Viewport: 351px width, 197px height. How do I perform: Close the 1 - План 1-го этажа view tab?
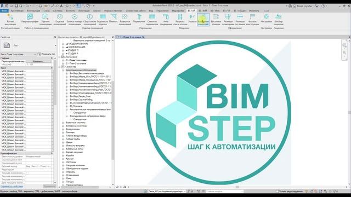pos(143,37)
